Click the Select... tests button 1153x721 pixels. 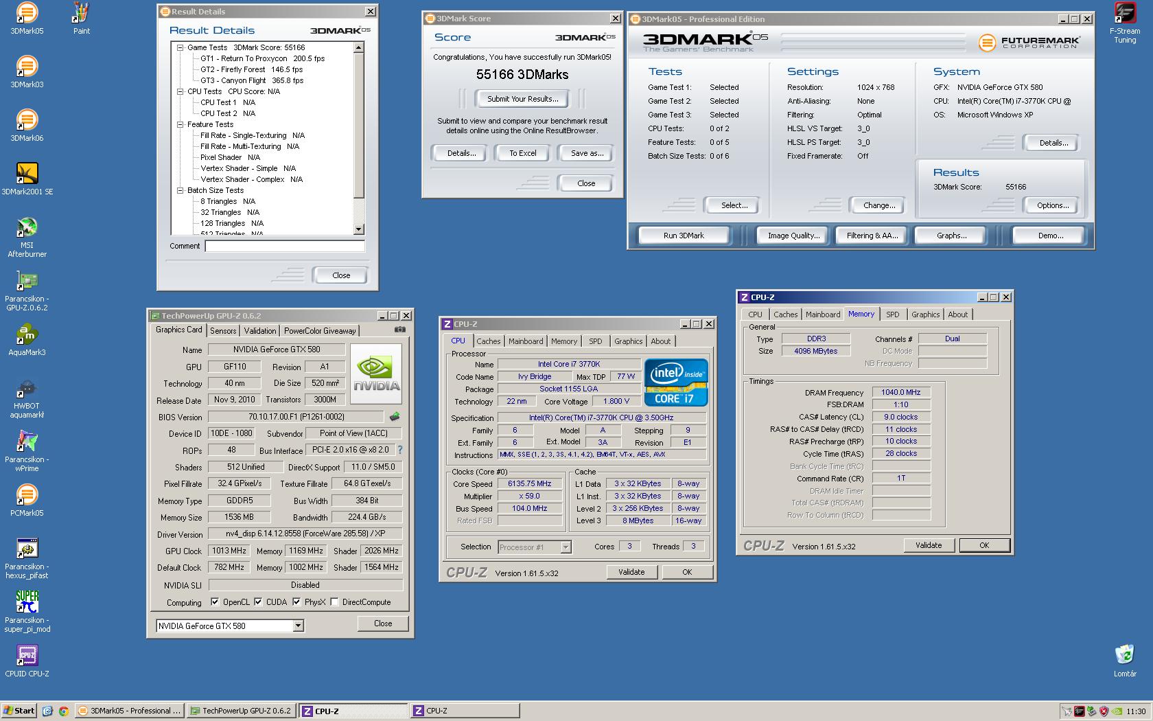(734, 205)
